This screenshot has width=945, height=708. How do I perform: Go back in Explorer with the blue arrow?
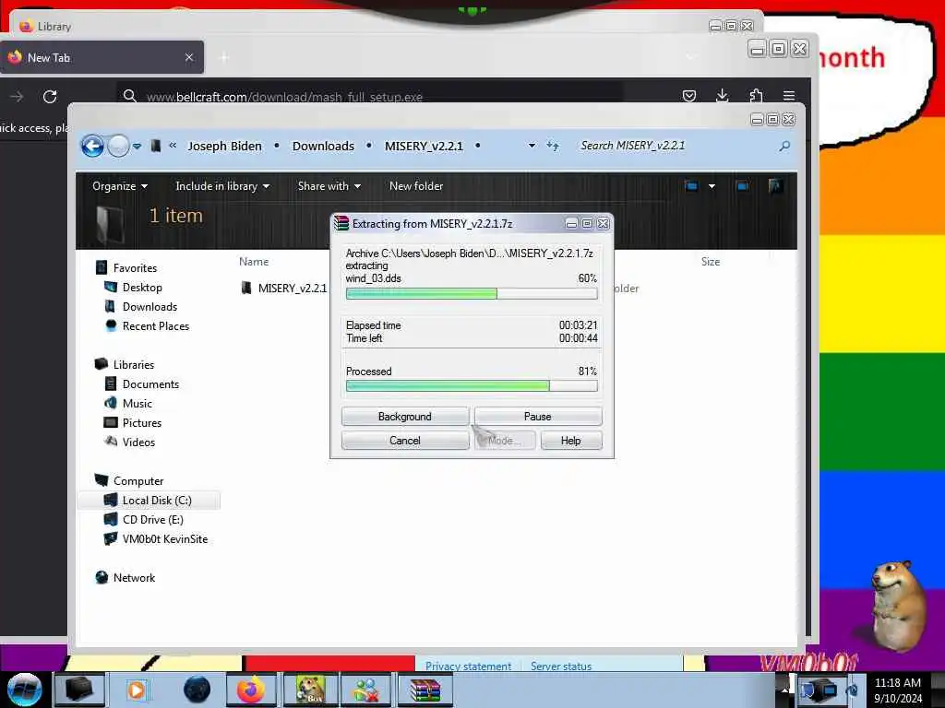coord(92,146)
